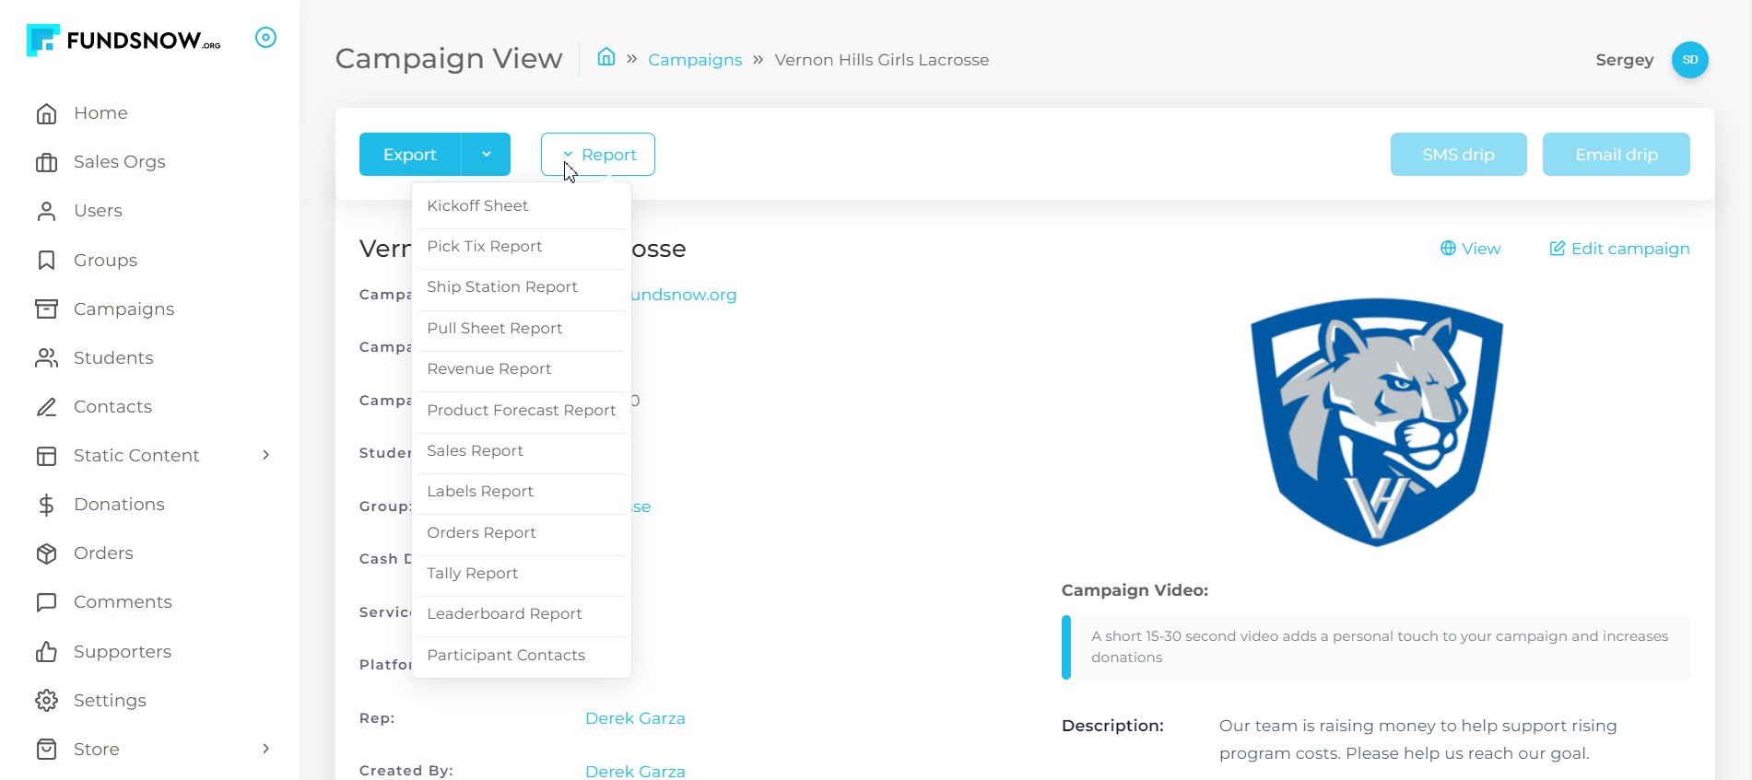
Task: Expand the Store submenu arrow
Action: [x=265, y=749]
